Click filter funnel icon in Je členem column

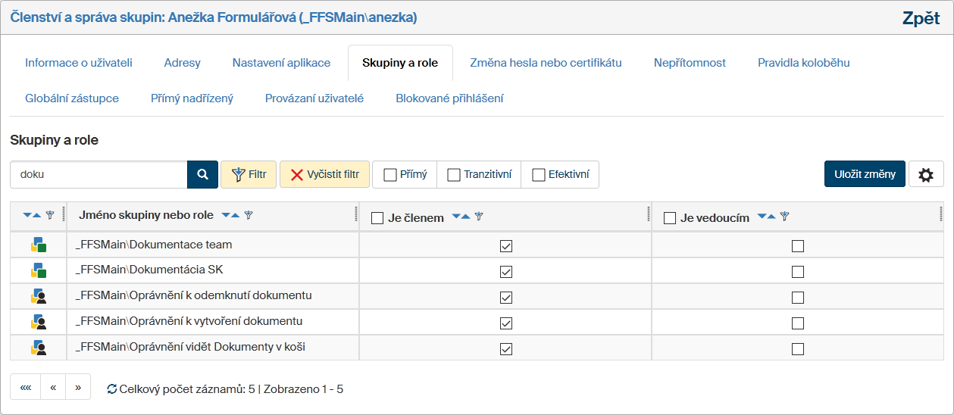[479, 217]
